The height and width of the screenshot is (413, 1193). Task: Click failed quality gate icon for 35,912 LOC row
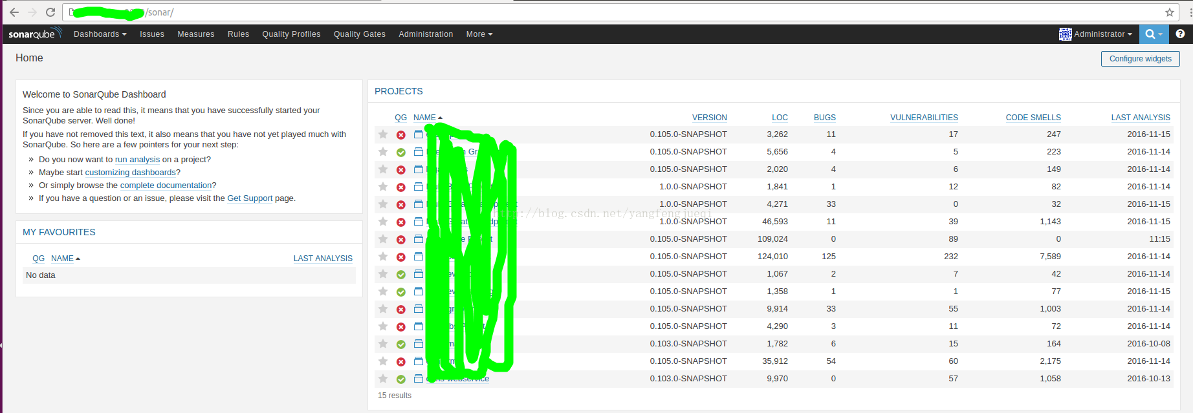click(401, 362)
